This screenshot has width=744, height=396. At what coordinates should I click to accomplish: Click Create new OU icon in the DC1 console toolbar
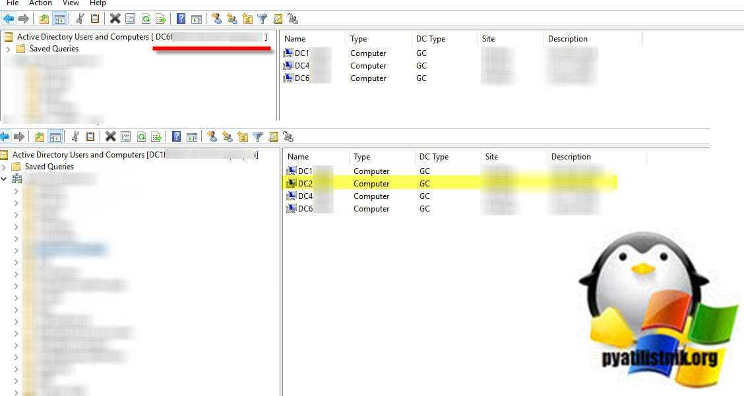pos(243,136)
